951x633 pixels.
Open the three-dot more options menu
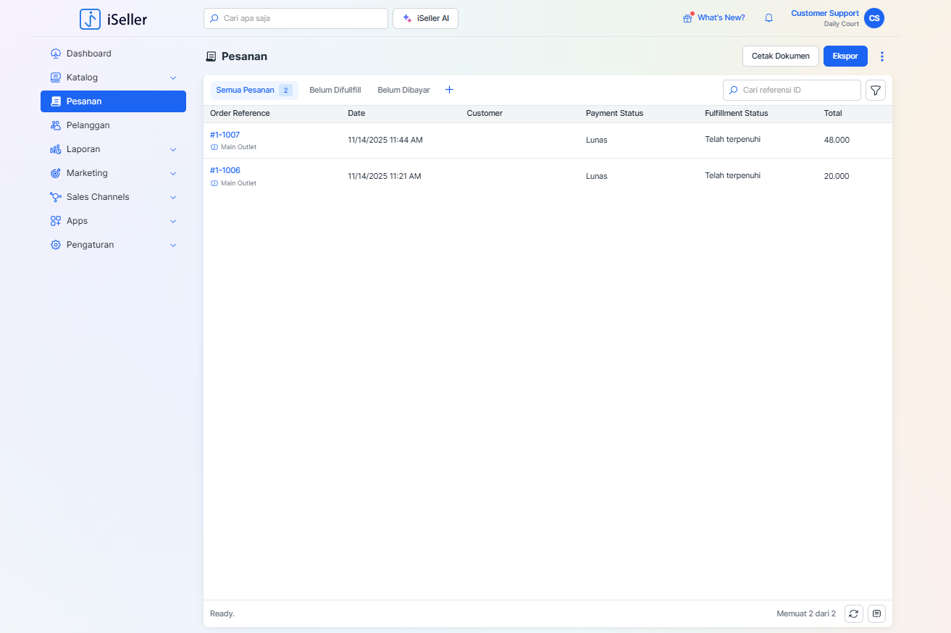coord(881,56)
